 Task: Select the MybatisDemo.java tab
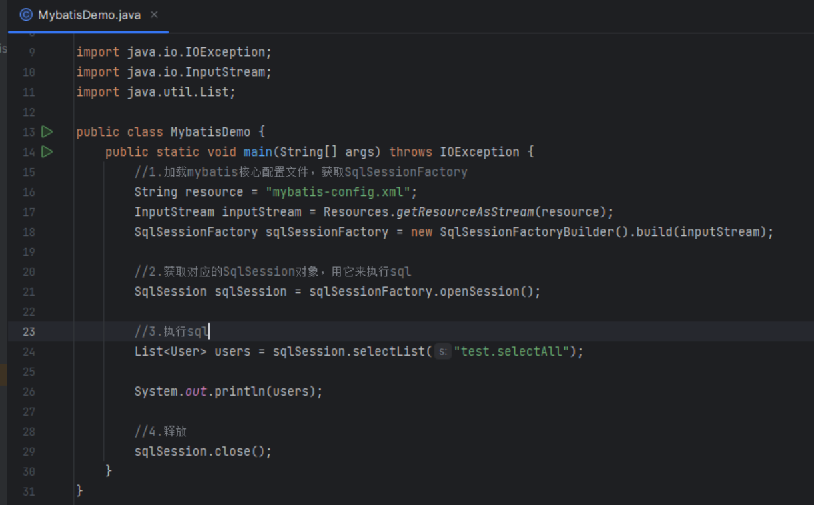point(89,15)
